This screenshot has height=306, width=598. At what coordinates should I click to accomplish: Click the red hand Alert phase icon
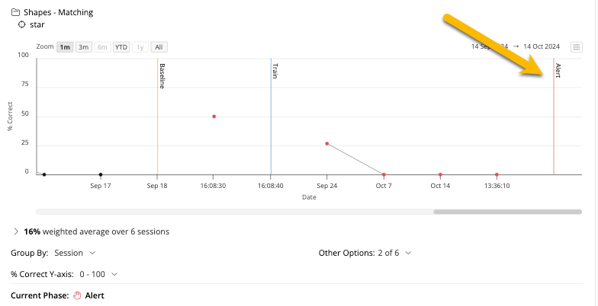tap(76, 295)
